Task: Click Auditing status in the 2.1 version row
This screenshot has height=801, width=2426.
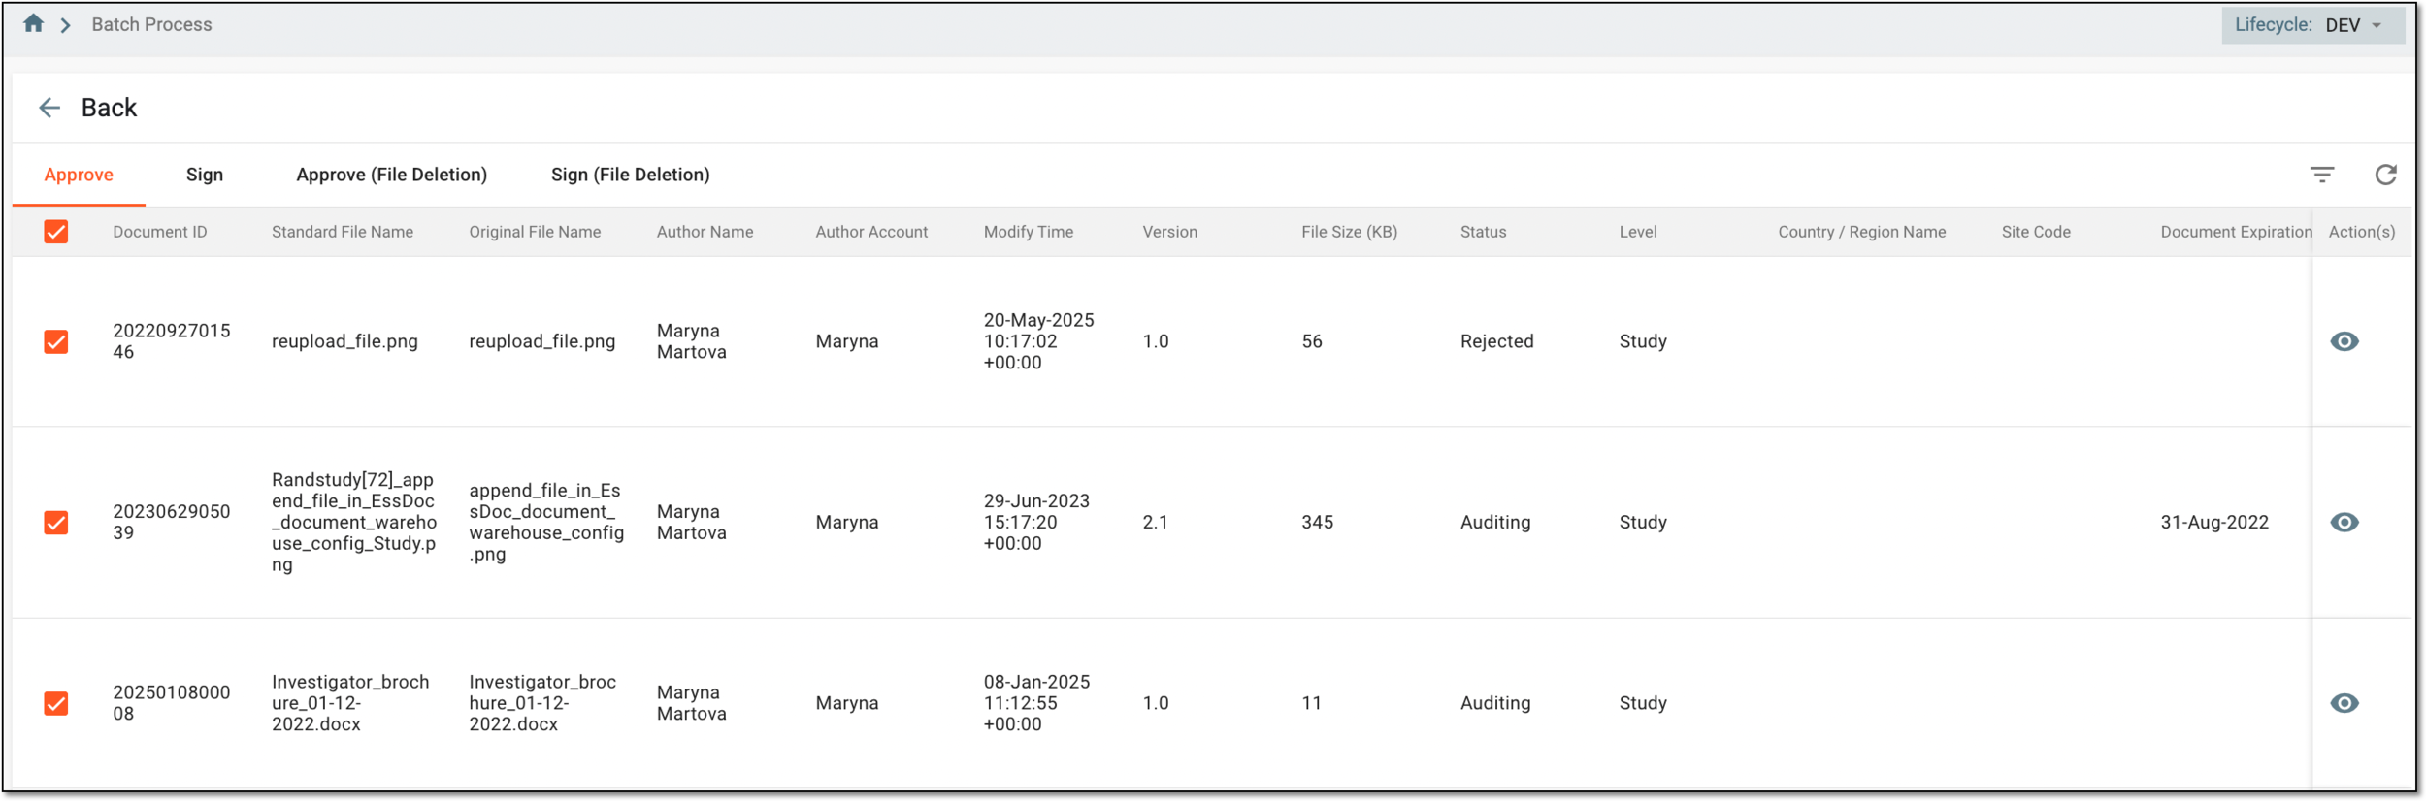Action: (1495, 522)
